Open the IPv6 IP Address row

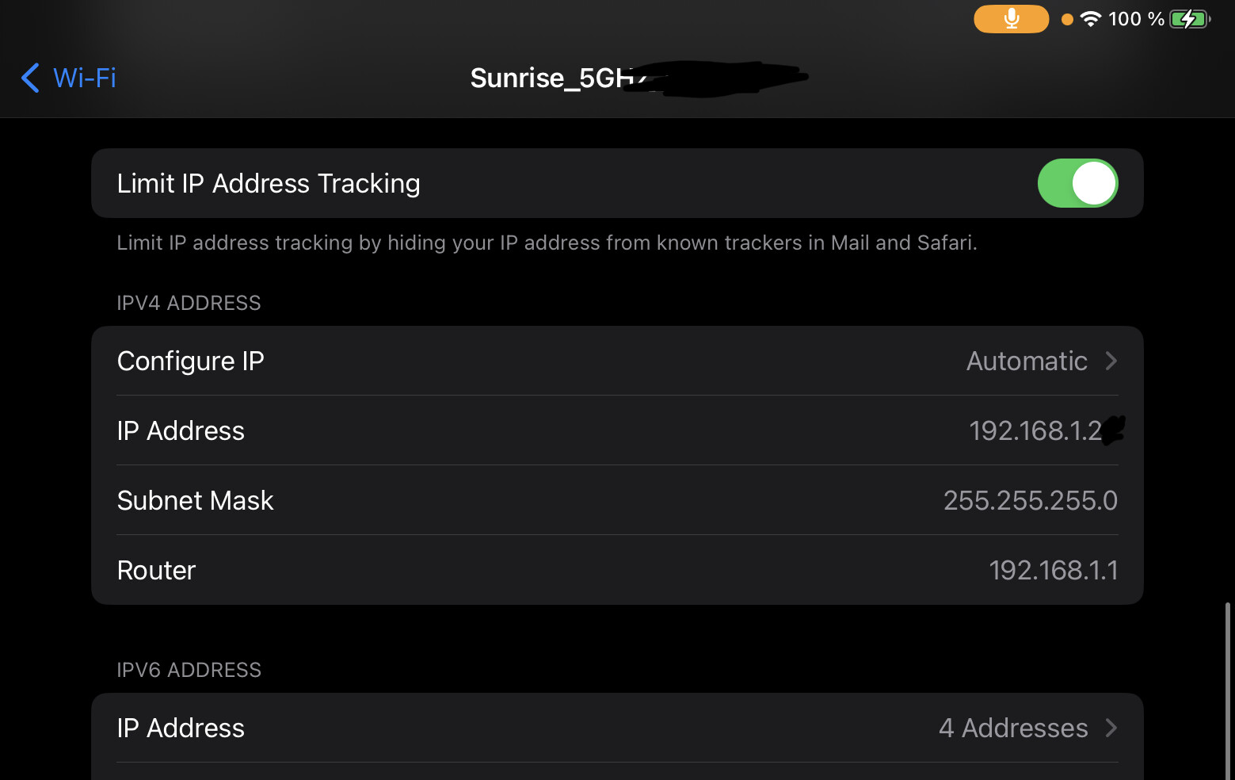(x=617, y=728)
